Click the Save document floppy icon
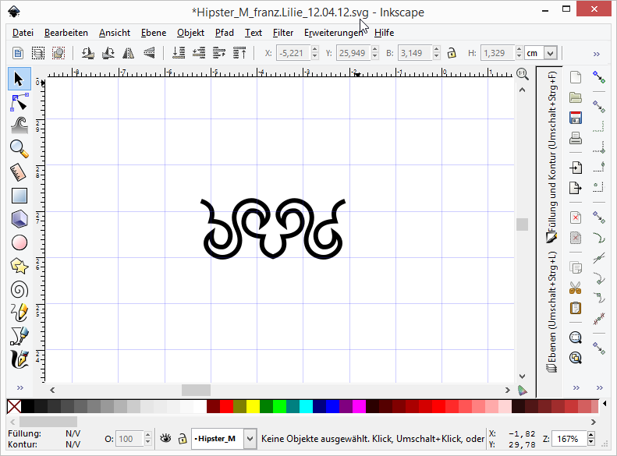This screenshot has height=456, width=617. pyautogui.click(x=576, y=118)
